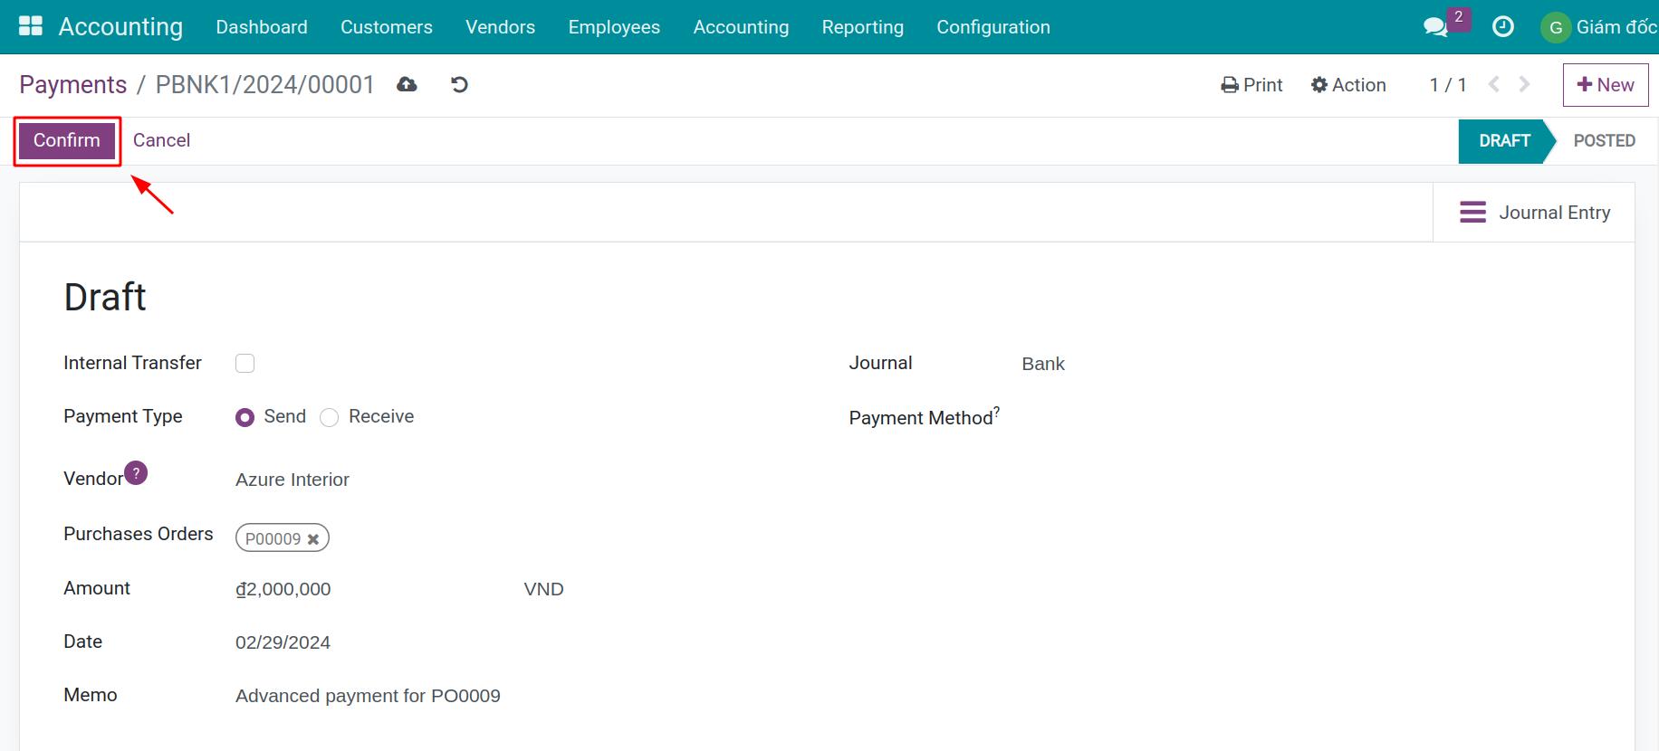Viewport: 1659px width, 751px height.
Task: Open the Reporting menu
Action: pyautogui.click(x=863, y=27)
